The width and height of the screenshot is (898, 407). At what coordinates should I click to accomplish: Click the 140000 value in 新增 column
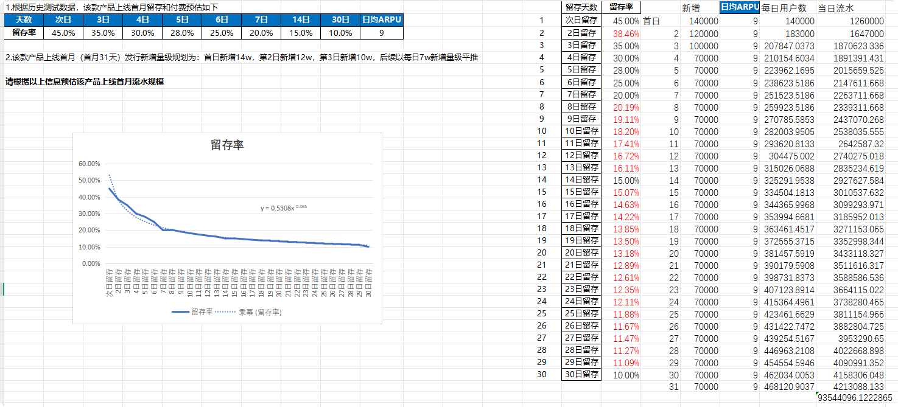[704, 21]
